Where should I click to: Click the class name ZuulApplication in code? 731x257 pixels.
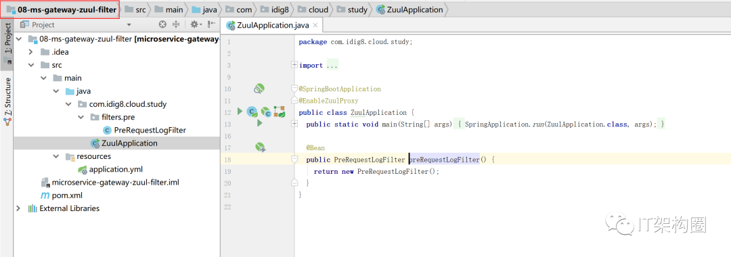pyautogui.click(x=378, y=112)
